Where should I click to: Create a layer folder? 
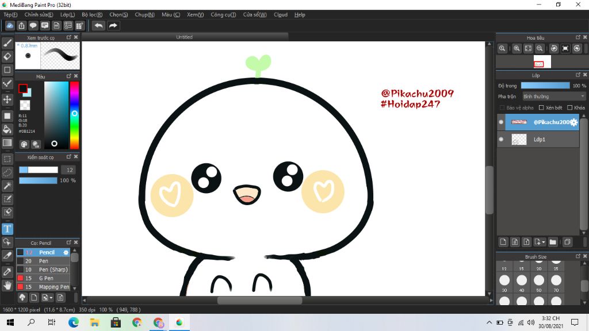tap(553, 242)
